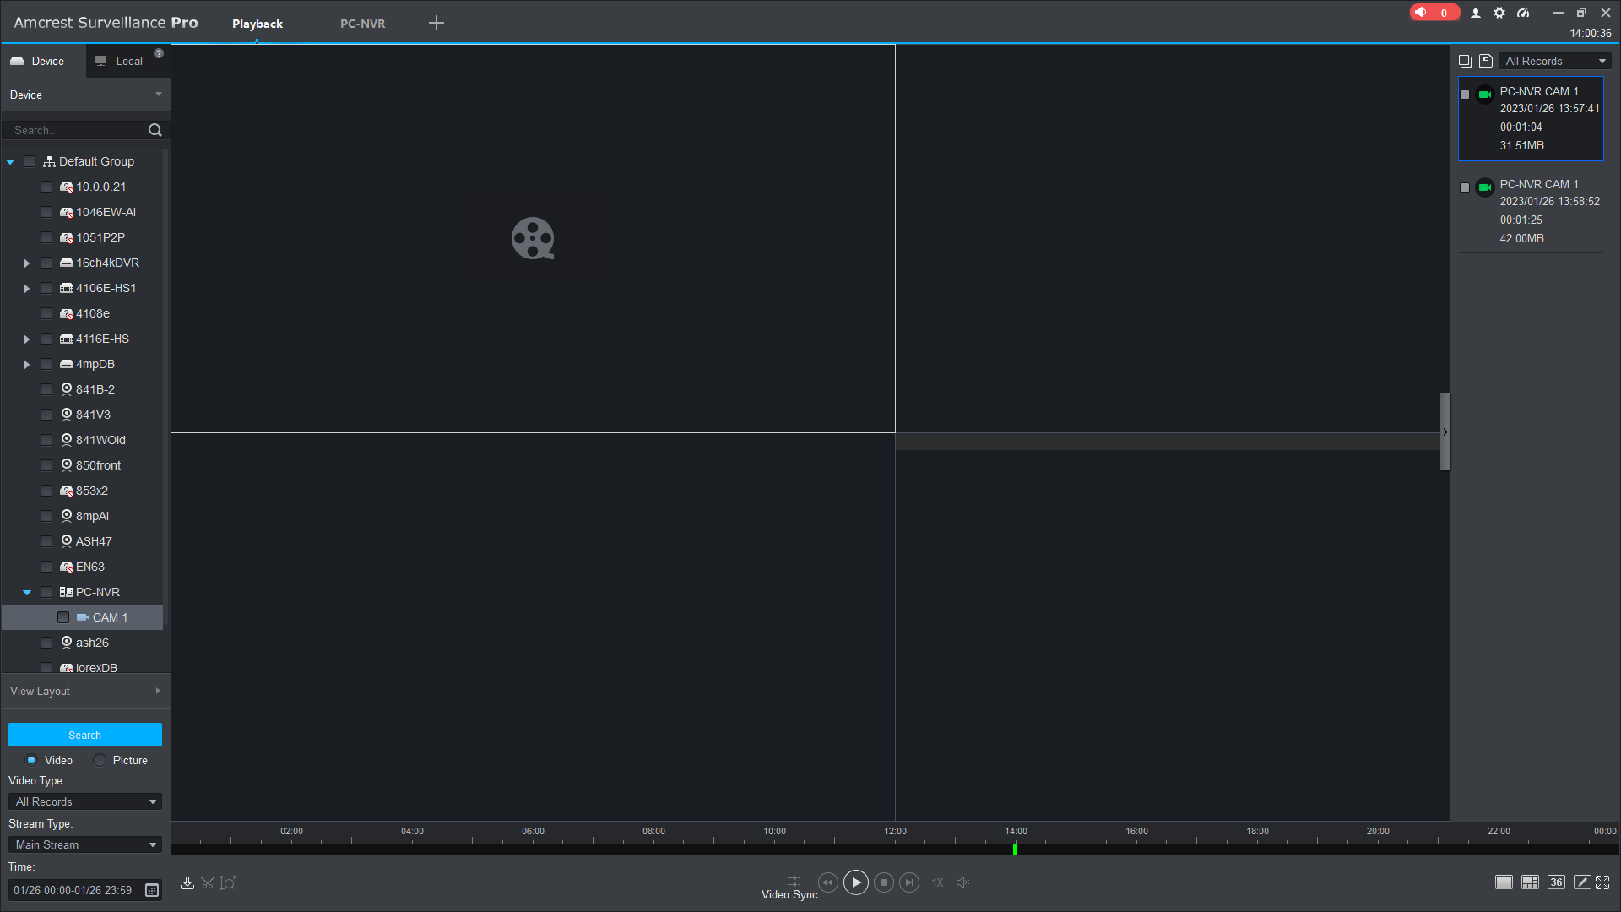The image size is (1621, 912).
Task: Click the select-all records icon
Action: point(1465,61)
